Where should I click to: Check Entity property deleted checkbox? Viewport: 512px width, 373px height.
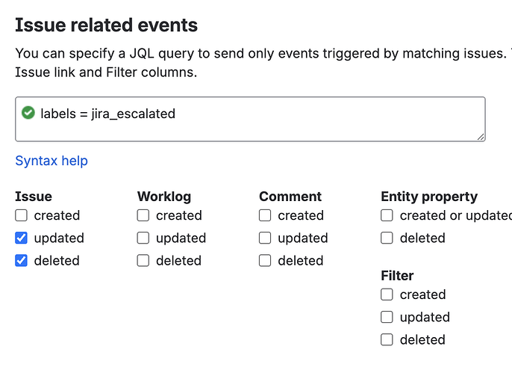pyautogui.click(x=387, y=238)
